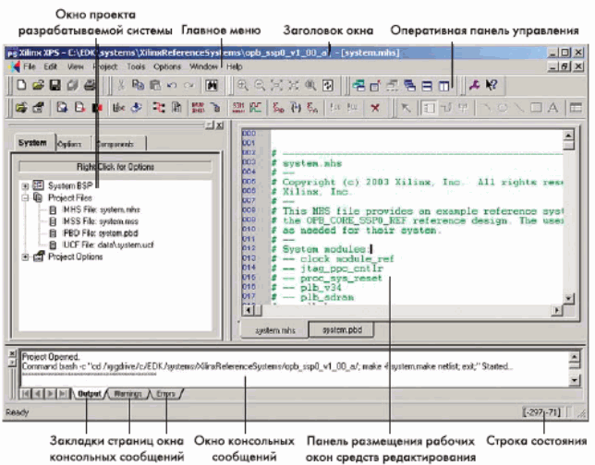595x465 pixels.
Task: Switch to the system.pbd editor tab
Action: click(328, 328)
